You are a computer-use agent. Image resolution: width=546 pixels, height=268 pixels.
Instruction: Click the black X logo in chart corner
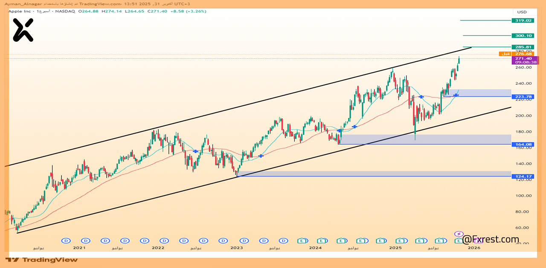[x=23, y=30]
